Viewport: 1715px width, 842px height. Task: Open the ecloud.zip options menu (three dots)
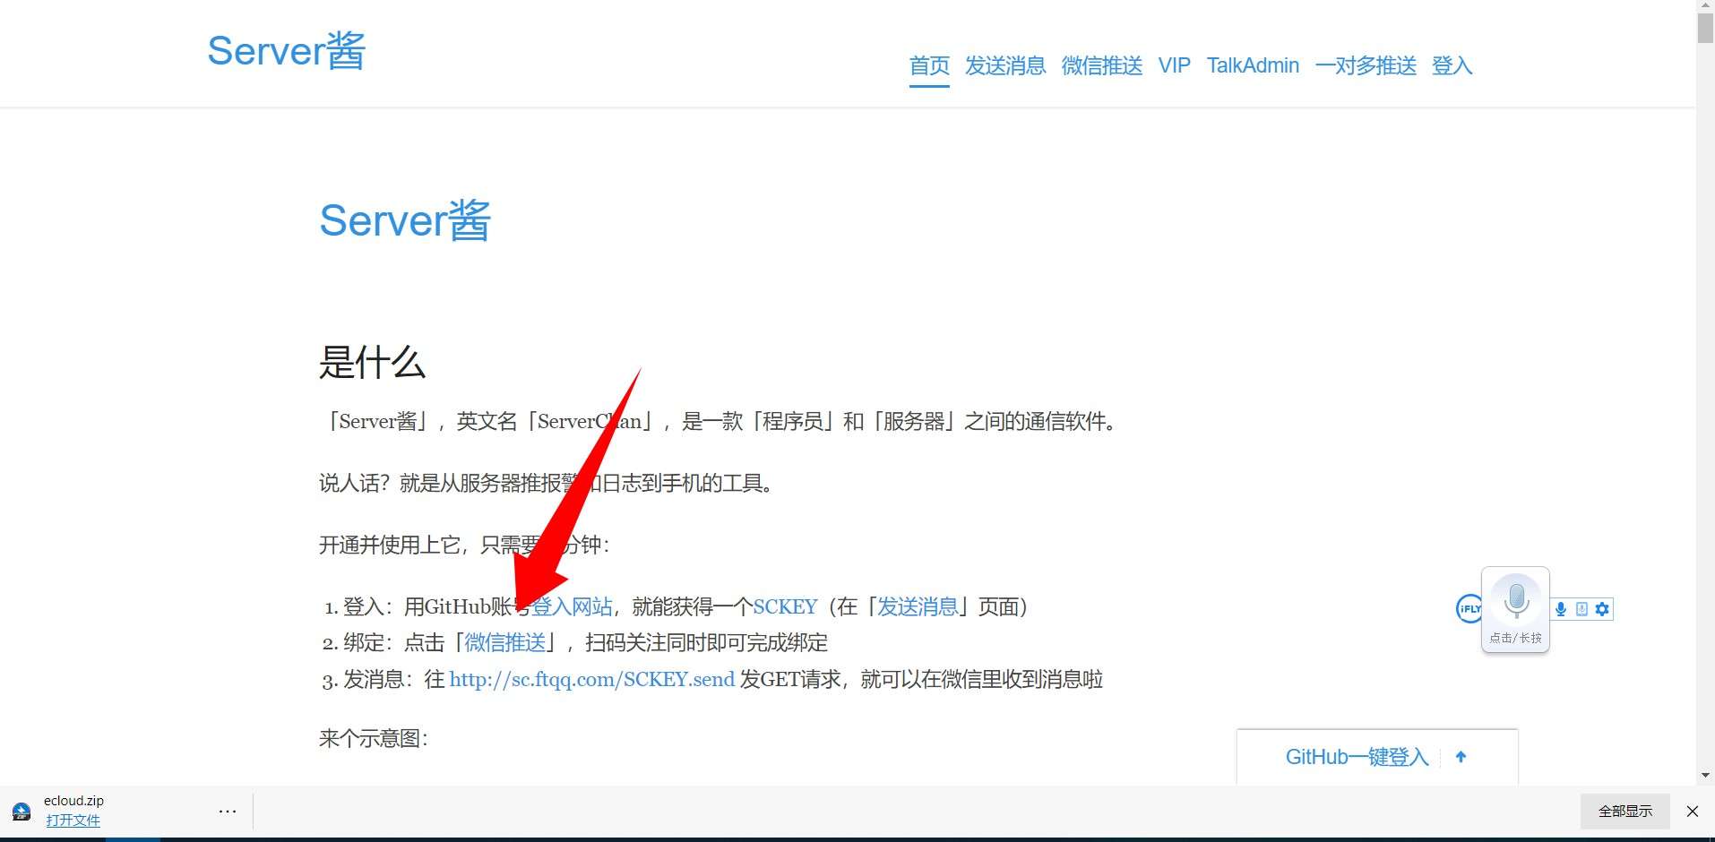click(x=228, y=812)
